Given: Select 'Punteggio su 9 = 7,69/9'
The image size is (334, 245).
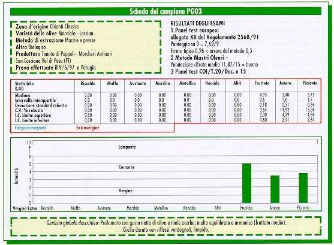Looking at the screenshot, I should (194, 44).
